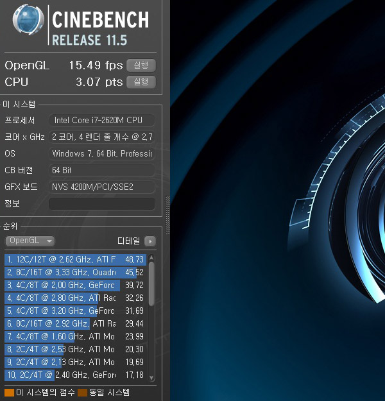Select ranking row 4. 4C/8T @ 2.80 GHz
The width and height of the screenshot is (385, 401).
(76, 298)
